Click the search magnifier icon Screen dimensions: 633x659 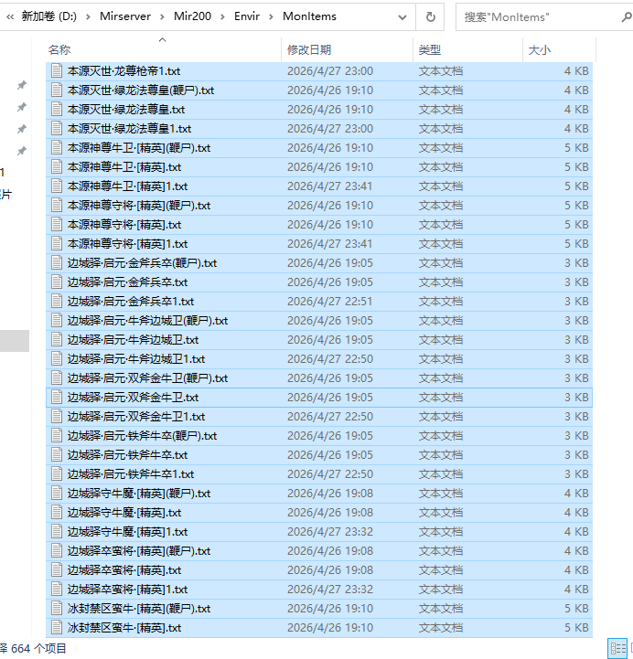click(x=626, y=16)
